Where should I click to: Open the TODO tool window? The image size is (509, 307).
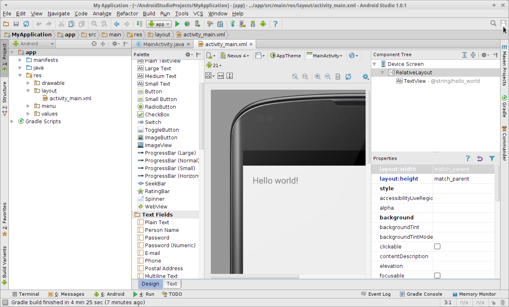172,294
